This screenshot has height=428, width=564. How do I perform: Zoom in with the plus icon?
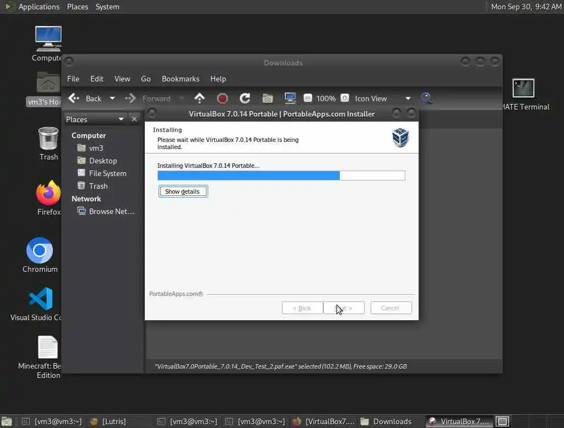pyautogui.click(x=345, y=98)
